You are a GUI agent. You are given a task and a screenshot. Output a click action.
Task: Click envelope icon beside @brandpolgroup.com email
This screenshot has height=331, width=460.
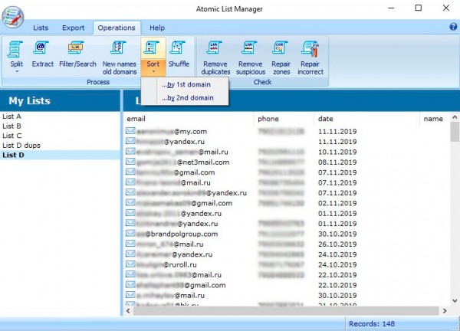click(x=130, y=234)
